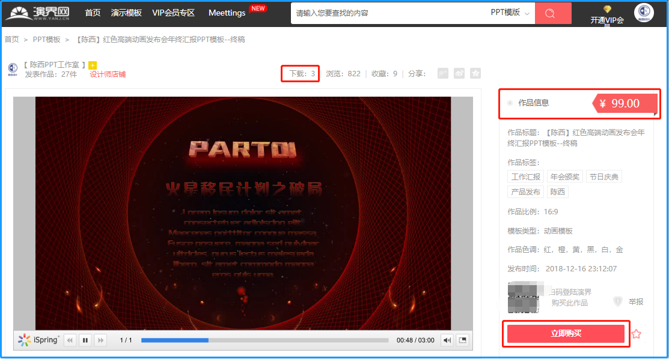
Task: Click the 举报 report link
Action: click(x=636, y=302)
